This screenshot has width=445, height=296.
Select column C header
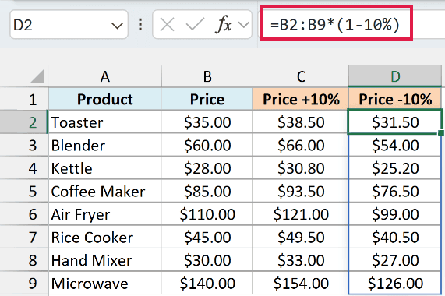[301, 76]
